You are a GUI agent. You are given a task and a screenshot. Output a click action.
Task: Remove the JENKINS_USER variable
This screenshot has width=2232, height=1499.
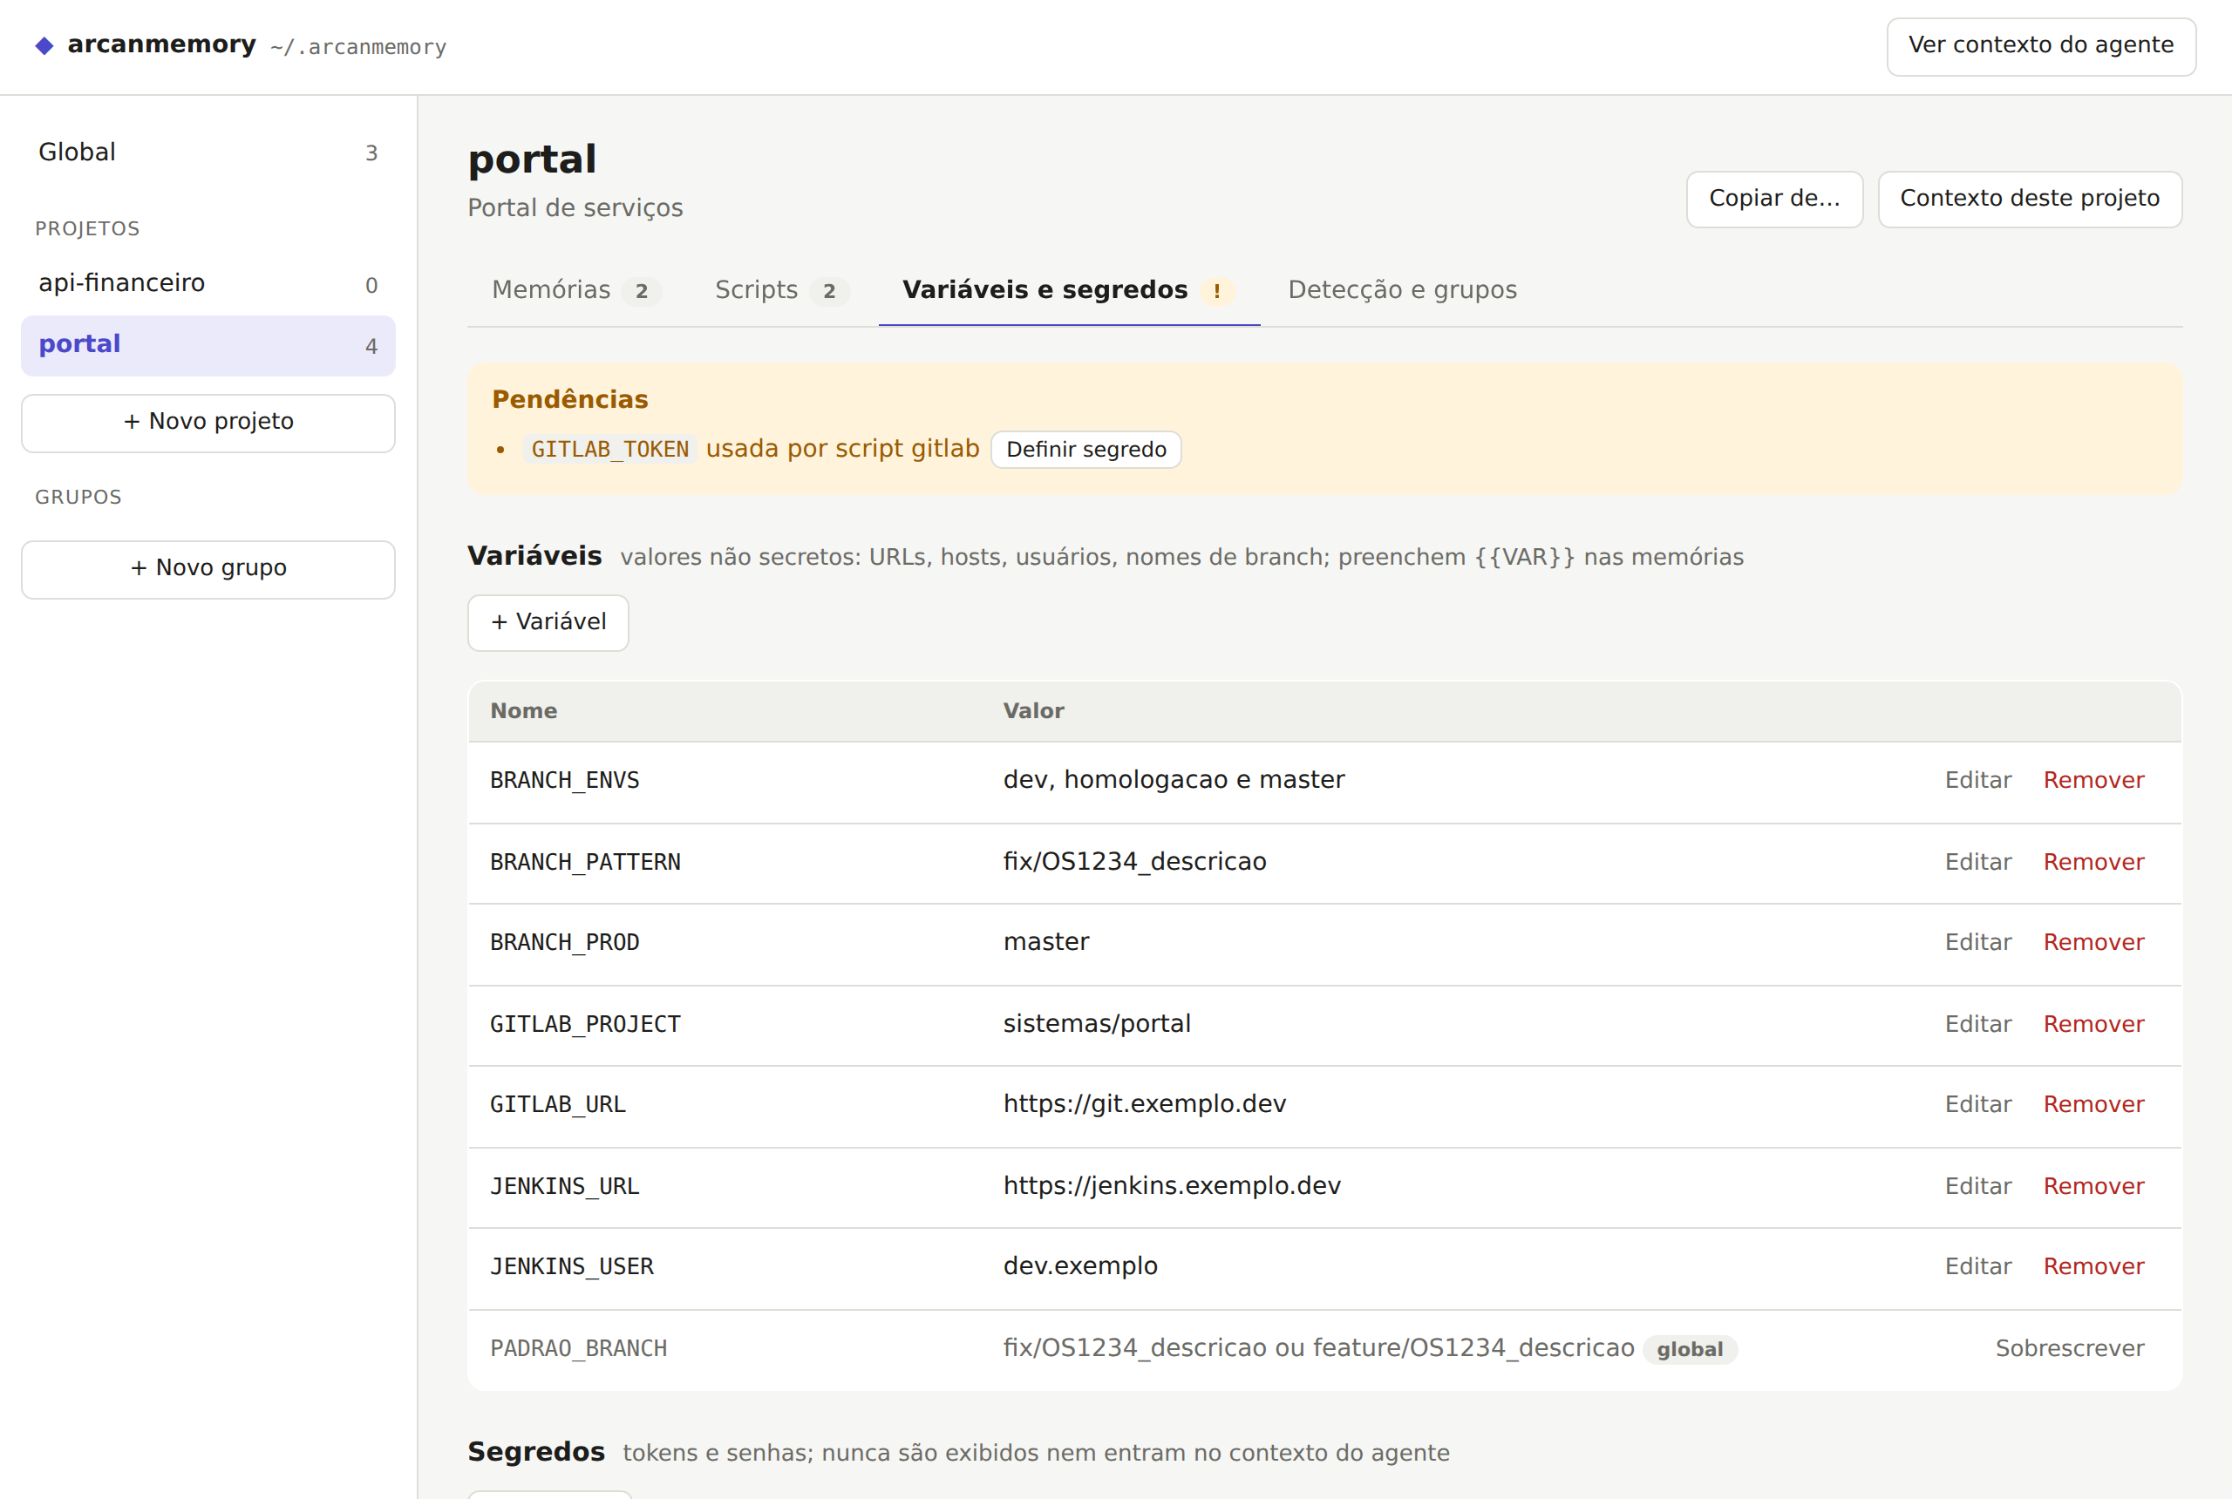coord(2093,1266)
